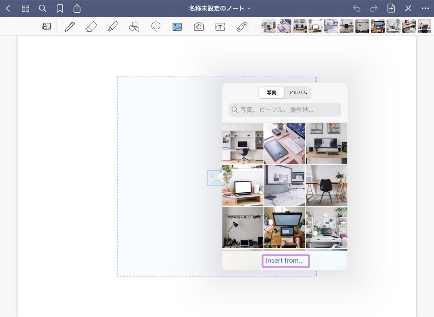Click the image placeholder icon on canvas
Screen dimensions: 434x317
pos(214,177)
